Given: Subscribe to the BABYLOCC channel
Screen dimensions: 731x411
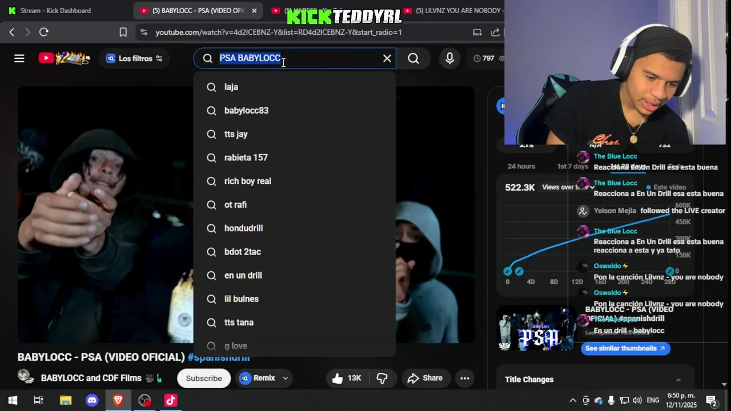Looking at the screenshot, I should click(204, 378).
